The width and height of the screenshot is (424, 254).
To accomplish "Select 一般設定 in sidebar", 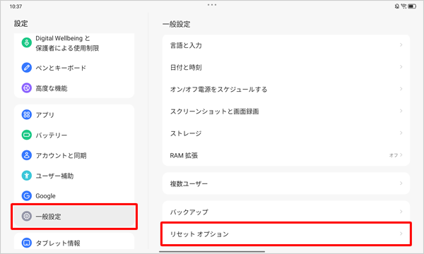I will [74, 216].
